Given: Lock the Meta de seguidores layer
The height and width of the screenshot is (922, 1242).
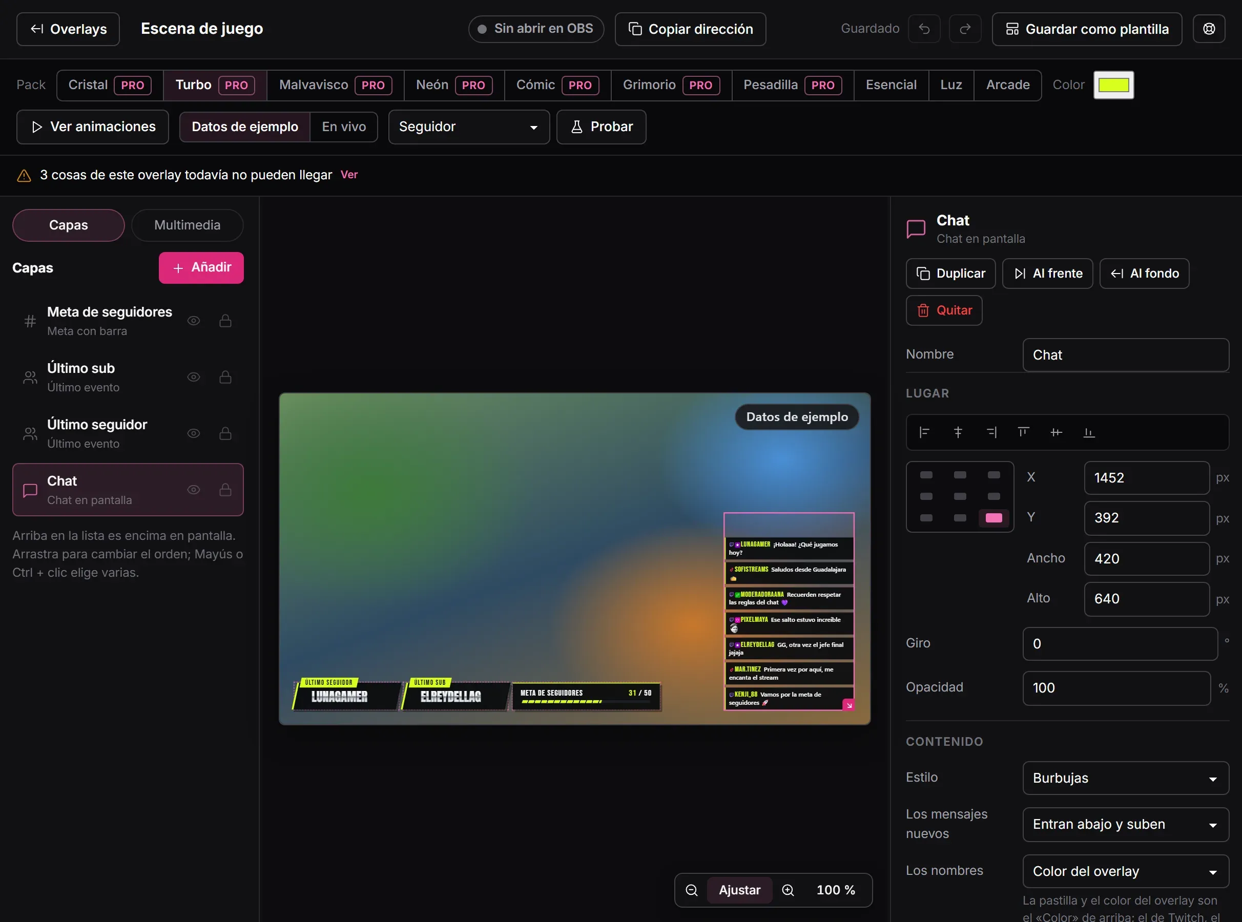Looking at the screenshot, I should pyautogui.click(x=225, y=321).
